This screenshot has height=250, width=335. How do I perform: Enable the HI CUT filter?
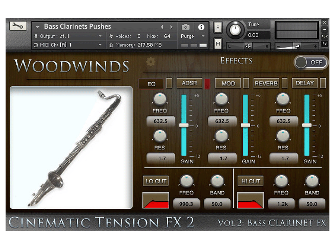click(251, 181)
